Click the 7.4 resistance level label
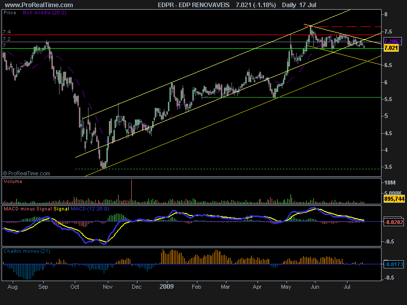This screenshot has width=407, height=305. tap(7, 32)
